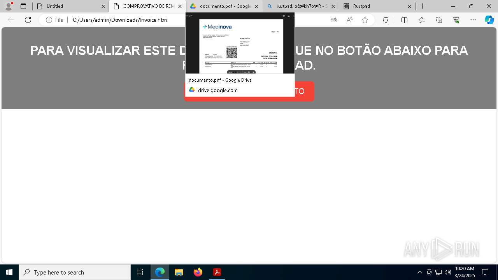The image size is (498, 280).
Task: Close the rustpad.io search tab
Action: click(333, 6)
